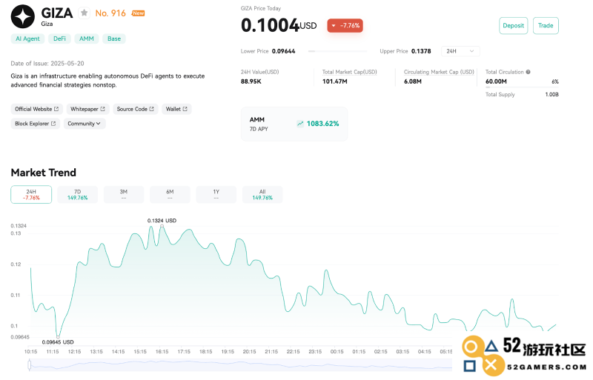
Task: Click the external link icon on Source Code
Action: pyautogui.click(x=152, y=109)
